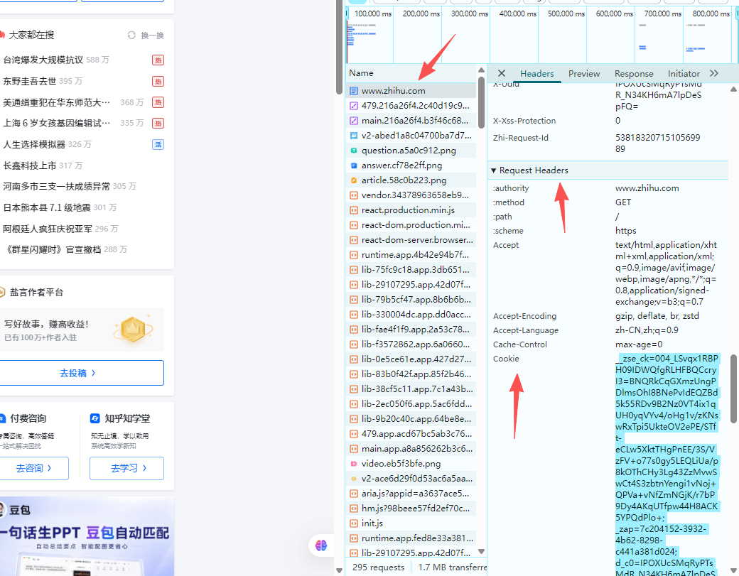Viewport: 739px width, 576px height.
Task: Select image request v2-abed1a8c04700ba7d7...
Action: pos(411,136)
